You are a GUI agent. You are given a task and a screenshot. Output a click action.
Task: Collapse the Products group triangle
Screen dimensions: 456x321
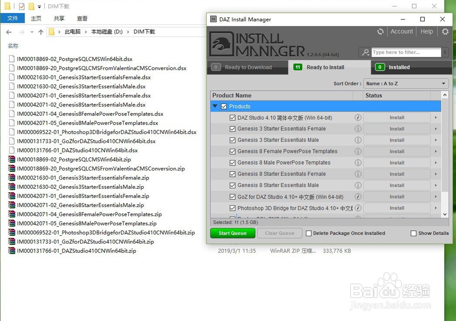[215, 106]
